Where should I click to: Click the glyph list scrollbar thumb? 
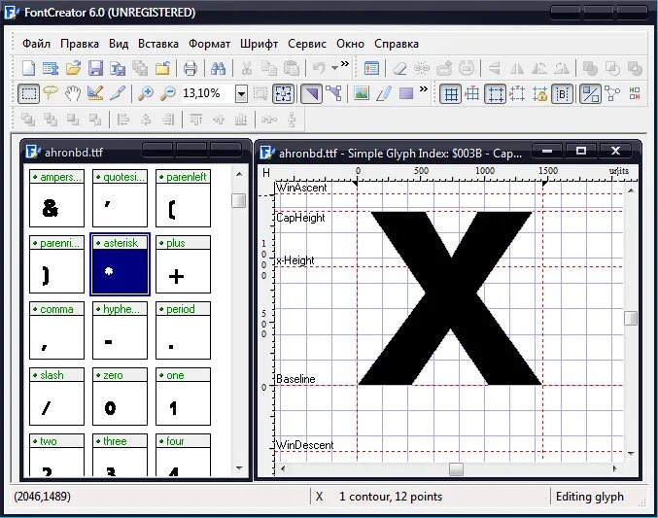pyautogui.click(x=239, y=200)
